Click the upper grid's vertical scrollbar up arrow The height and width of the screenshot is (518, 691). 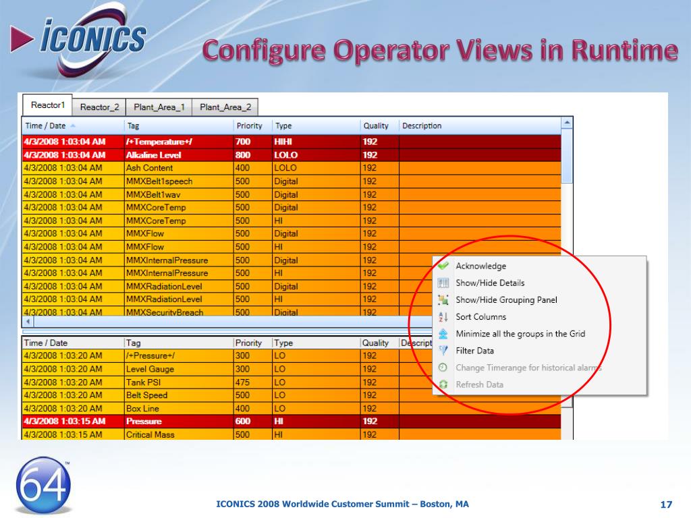pos(567,123)
